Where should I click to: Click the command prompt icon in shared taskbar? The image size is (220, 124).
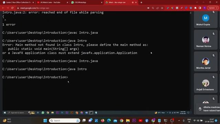[91, 113]
